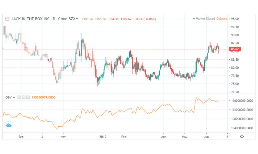Image resolution: width=258 pixels, height=154 pixels.
Task: Click the 90.00 price axis label
Action: [x=235, y=35]
